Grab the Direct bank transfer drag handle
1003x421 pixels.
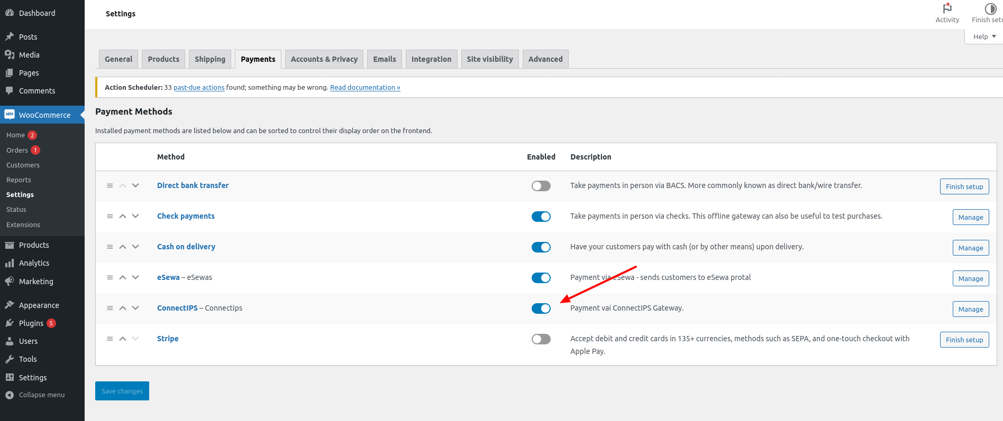pos(110,185)
